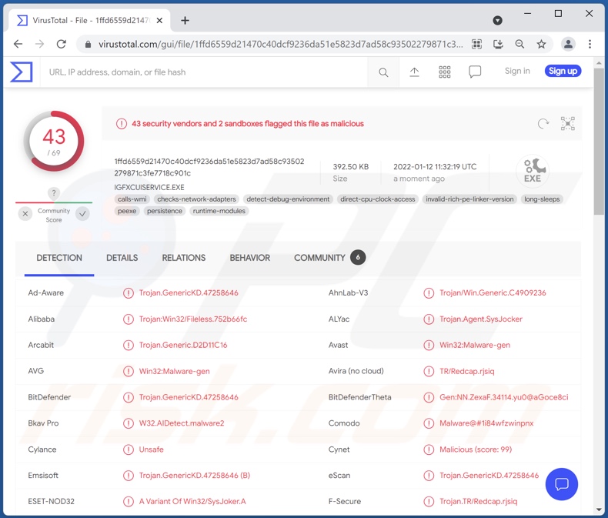Open the apps grid icon

click(444, 72)
